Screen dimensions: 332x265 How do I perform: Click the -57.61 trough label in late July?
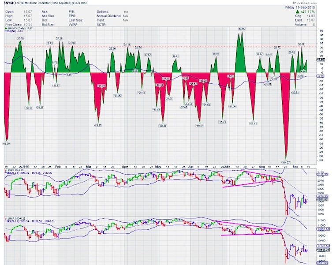click(253, 123)
